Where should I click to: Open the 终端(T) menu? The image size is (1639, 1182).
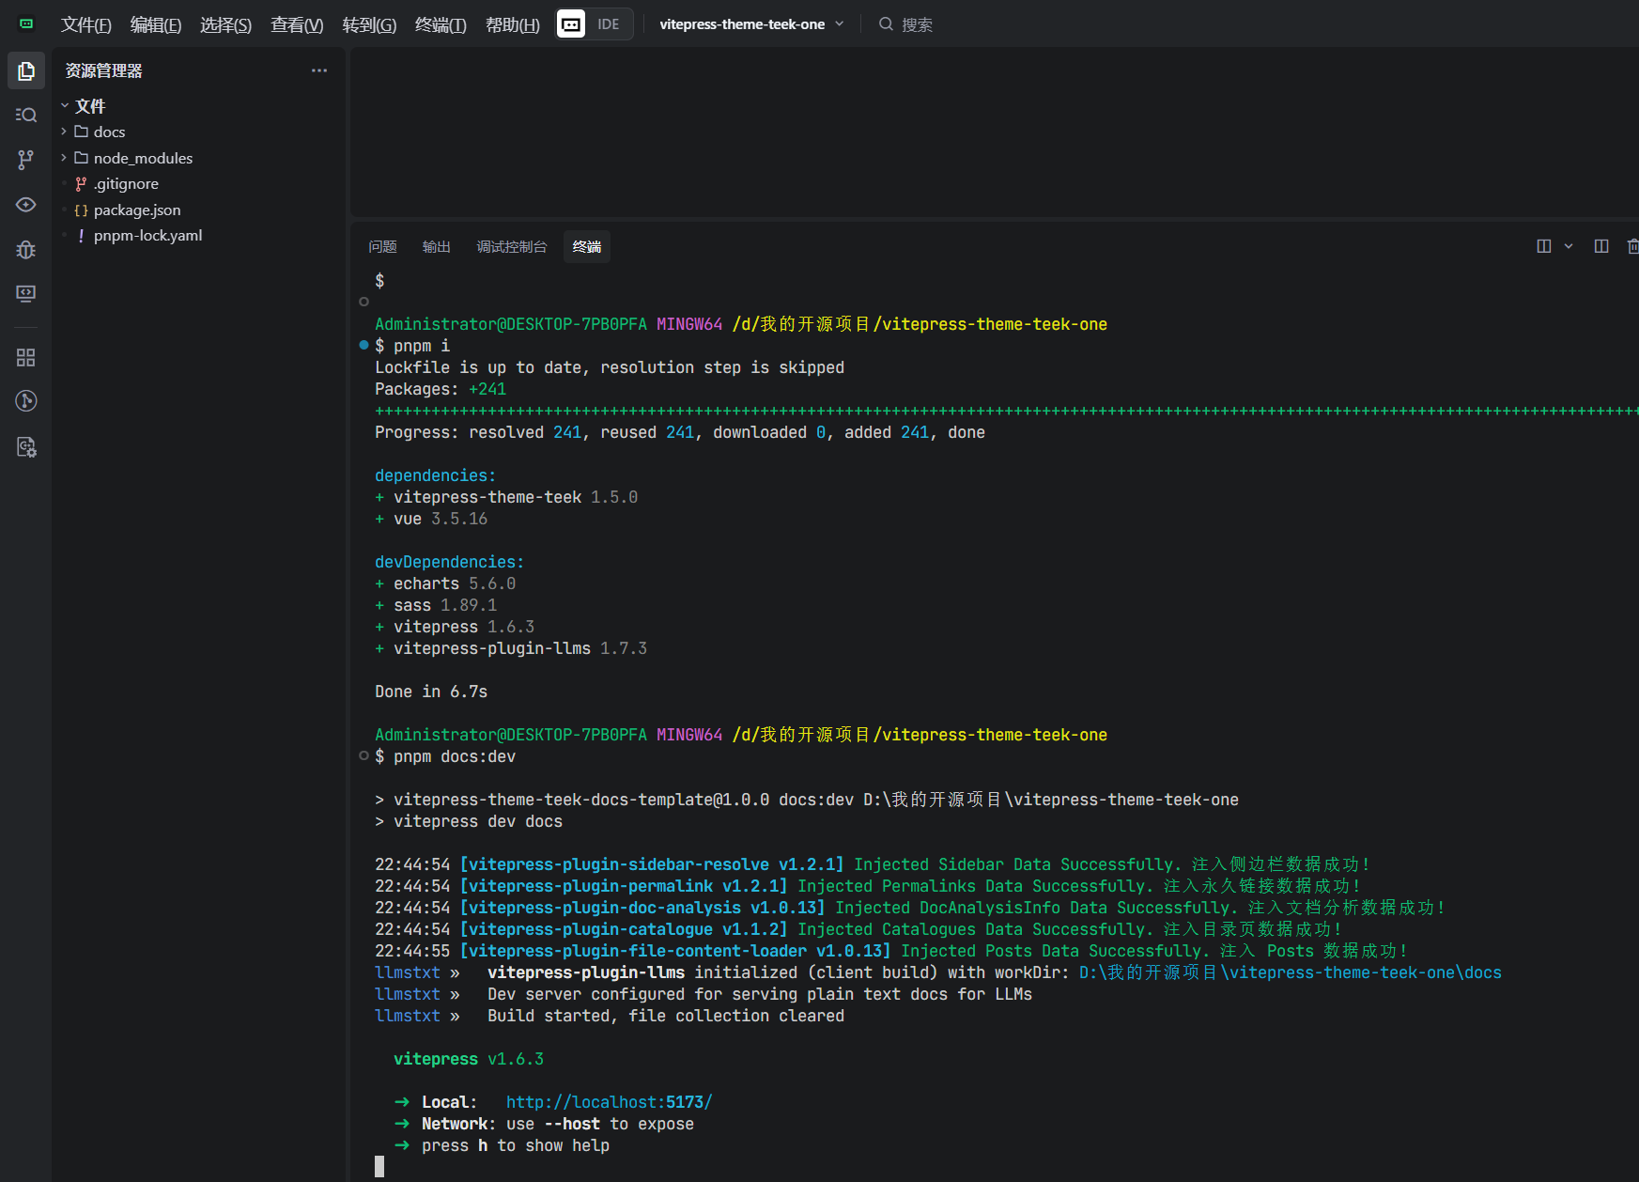(x=441, y=24)
